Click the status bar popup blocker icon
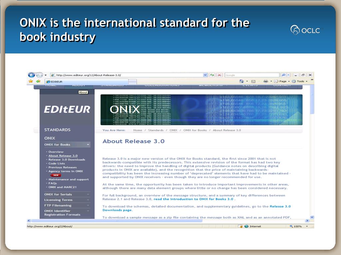This screenshot has height=255, width=341. pos(240,226)
